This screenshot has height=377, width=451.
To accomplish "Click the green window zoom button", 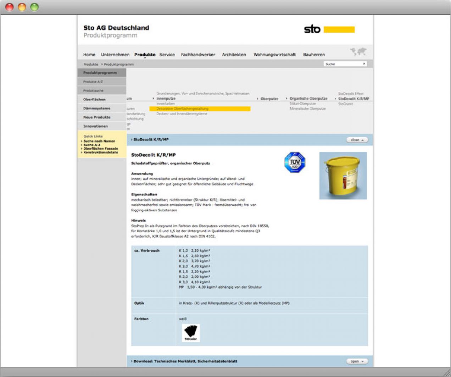I will [34, 7].
